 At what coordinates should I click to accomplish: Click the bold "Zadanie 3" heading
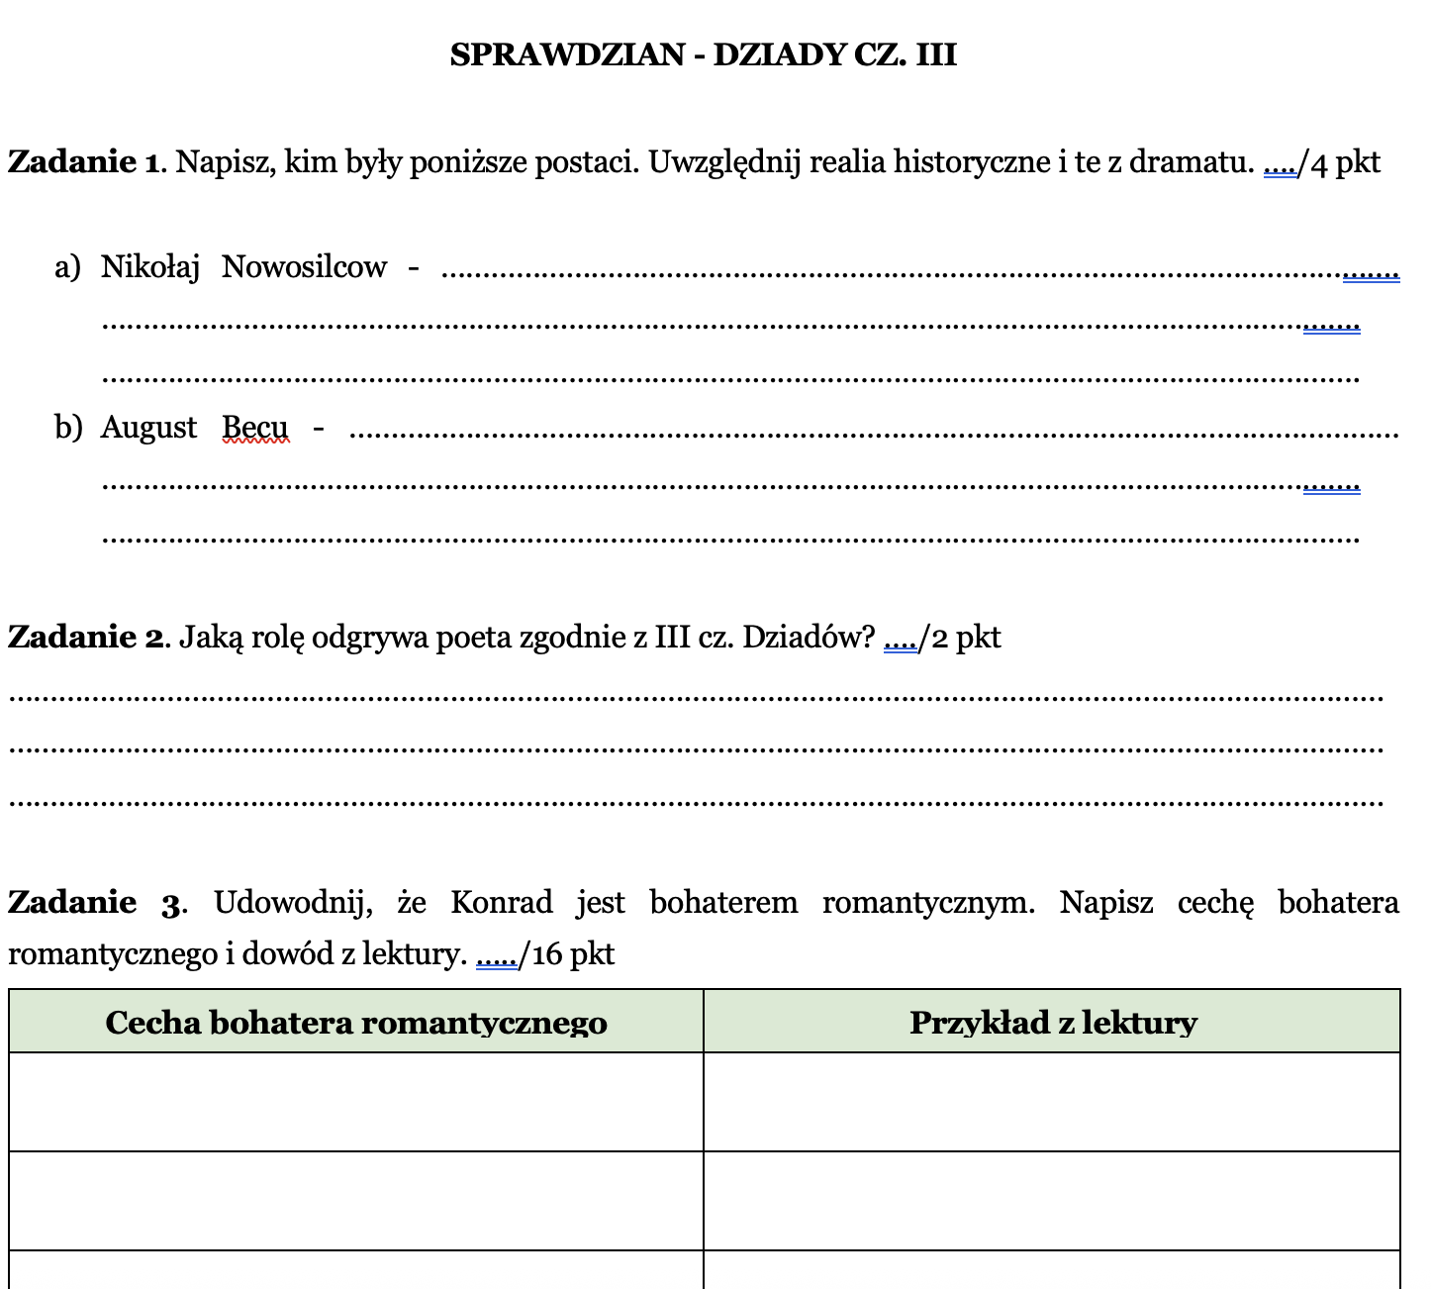coord(95,903)
